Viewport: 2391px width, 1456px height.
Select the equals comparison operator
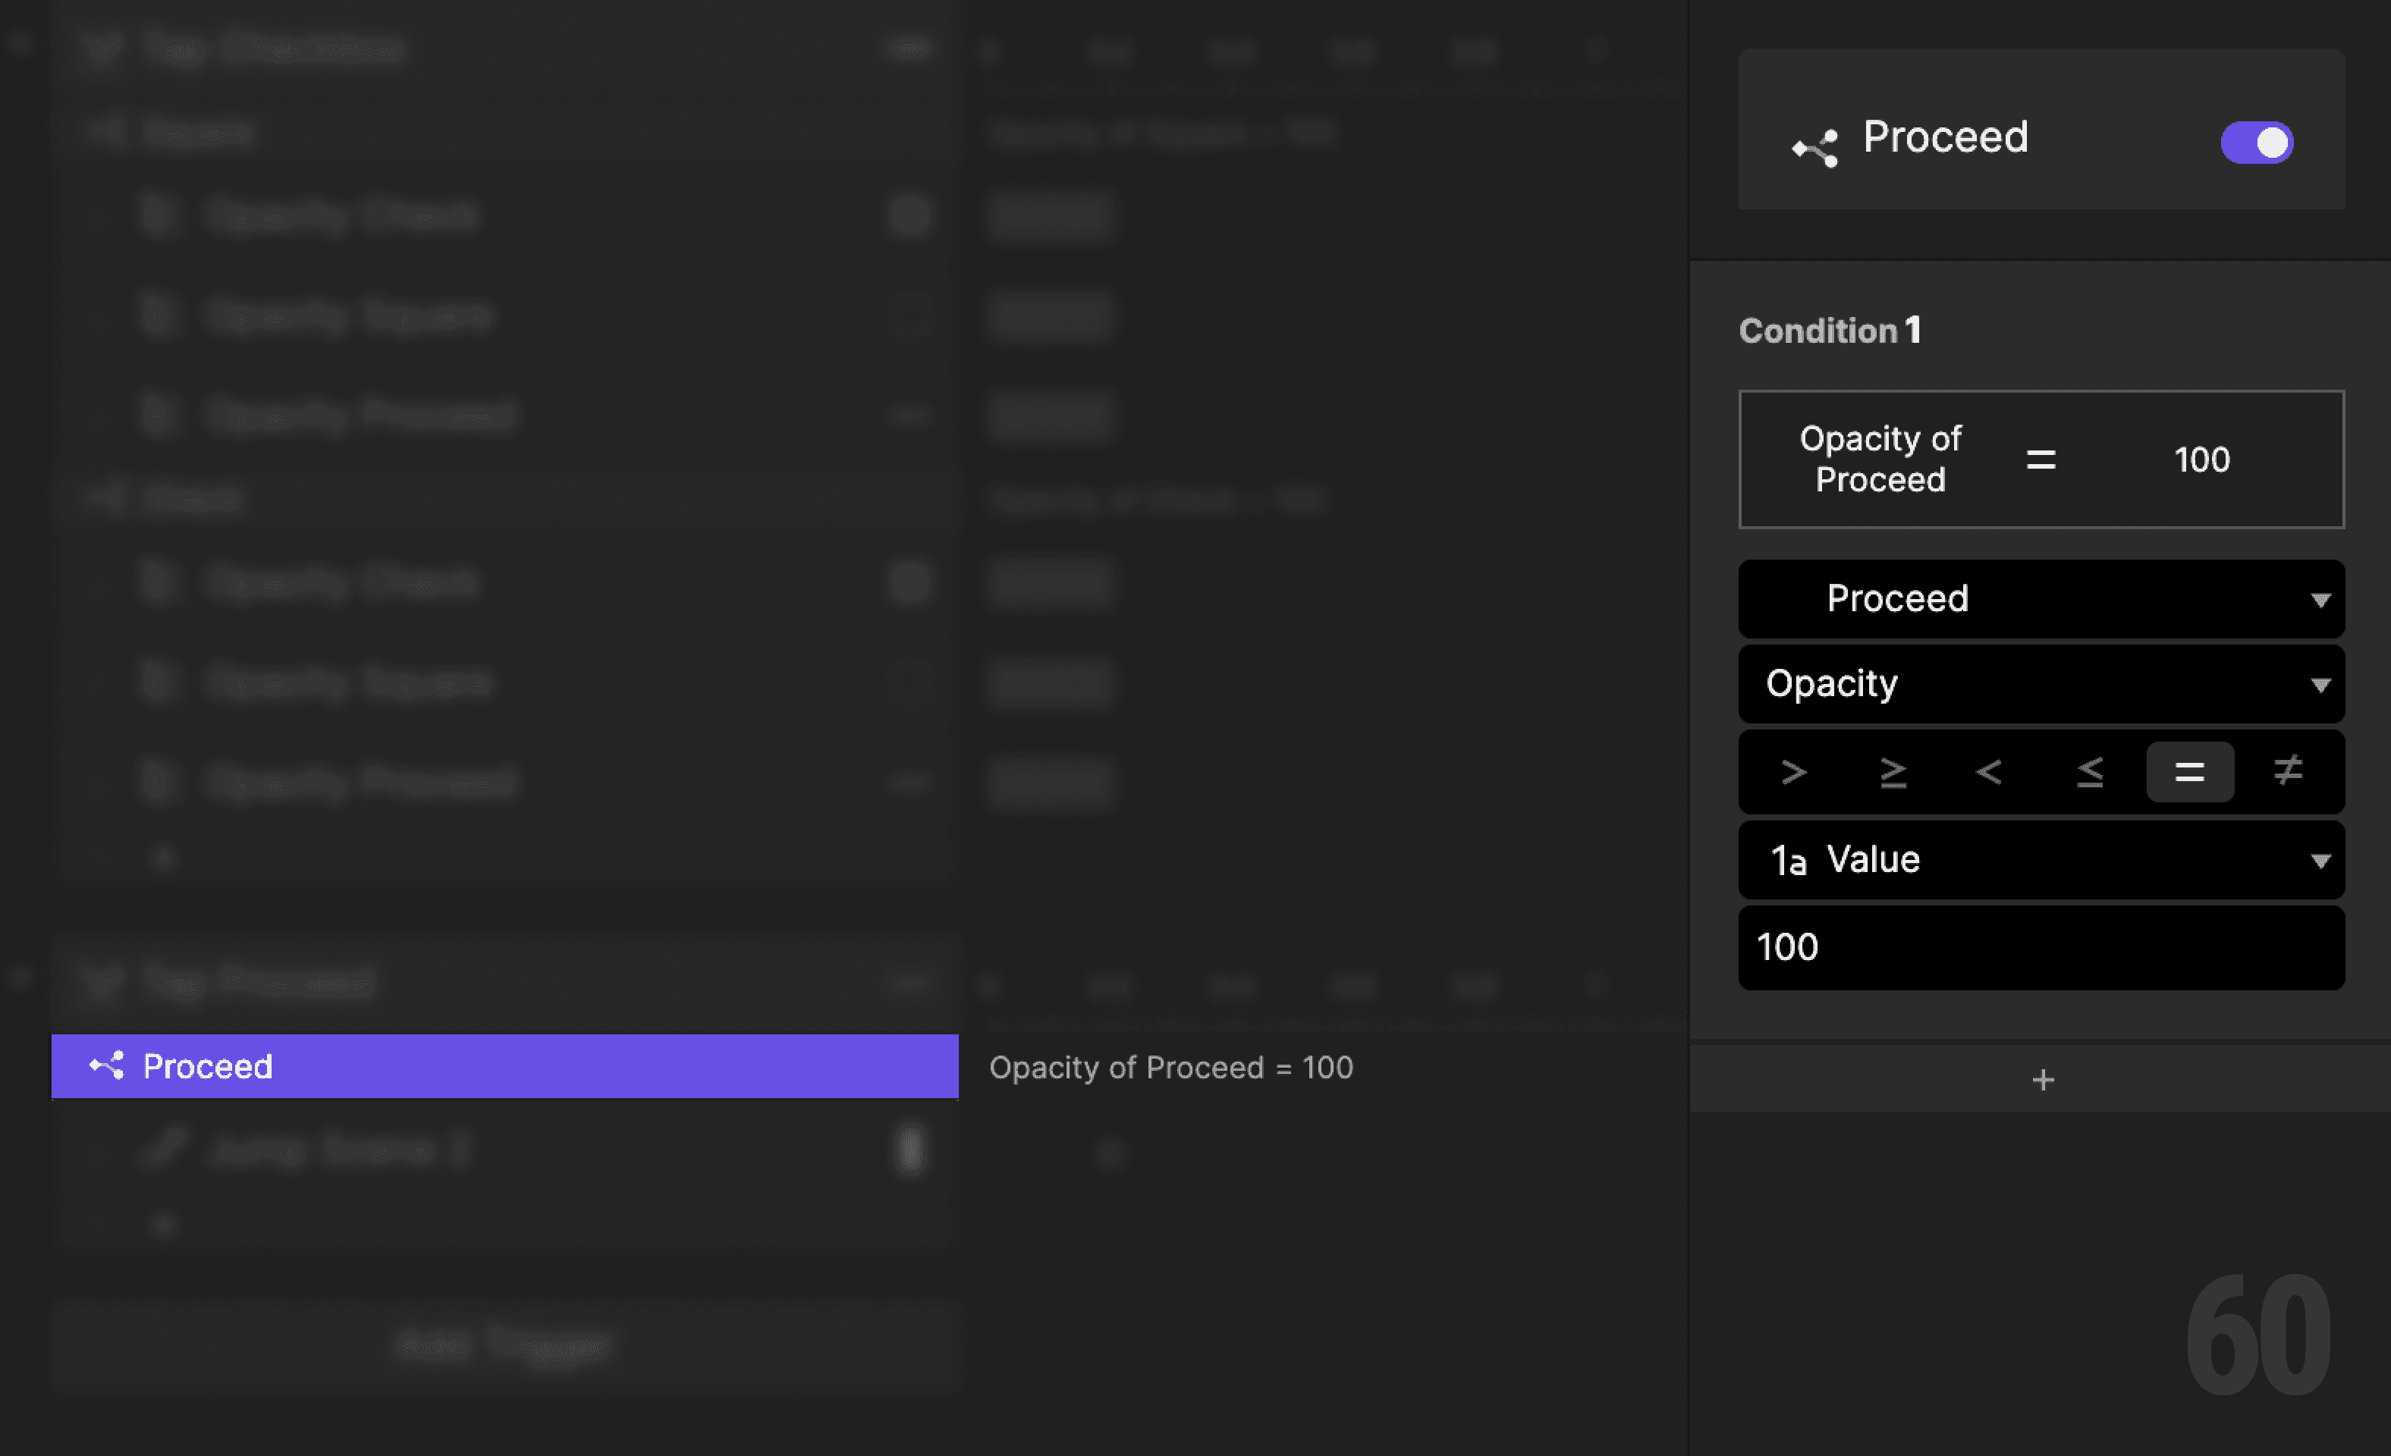click(x=2189, y=771)
